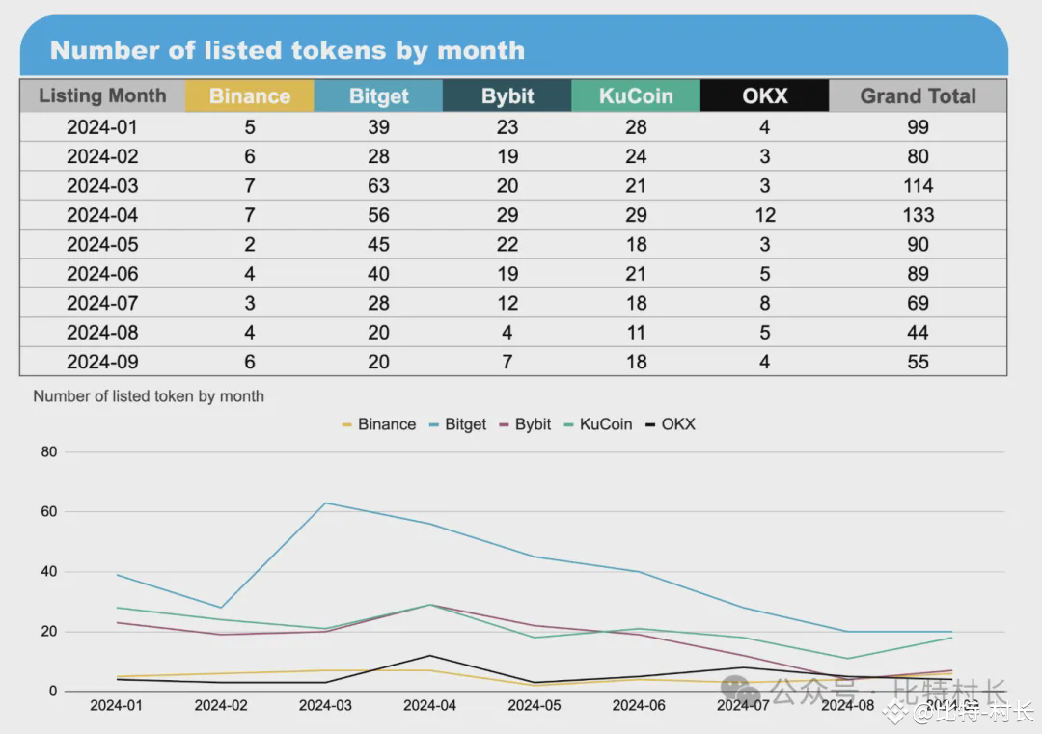Select KuCoin value 11 in the 2024-08 row
Screen dimensions: 1042x734
636,332
